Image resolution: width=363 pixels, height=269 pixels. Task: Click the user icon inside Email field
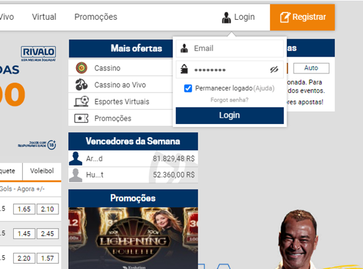pyautogui.click(x=185, y=48)
